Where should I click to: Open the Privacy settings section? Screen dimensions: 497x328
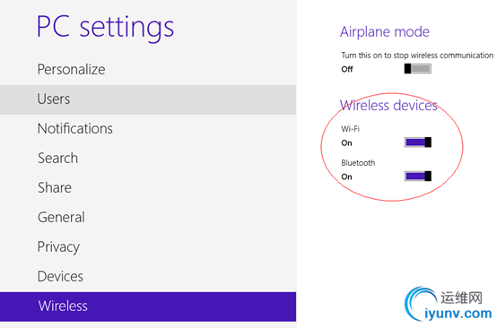(x=148, y=247)
